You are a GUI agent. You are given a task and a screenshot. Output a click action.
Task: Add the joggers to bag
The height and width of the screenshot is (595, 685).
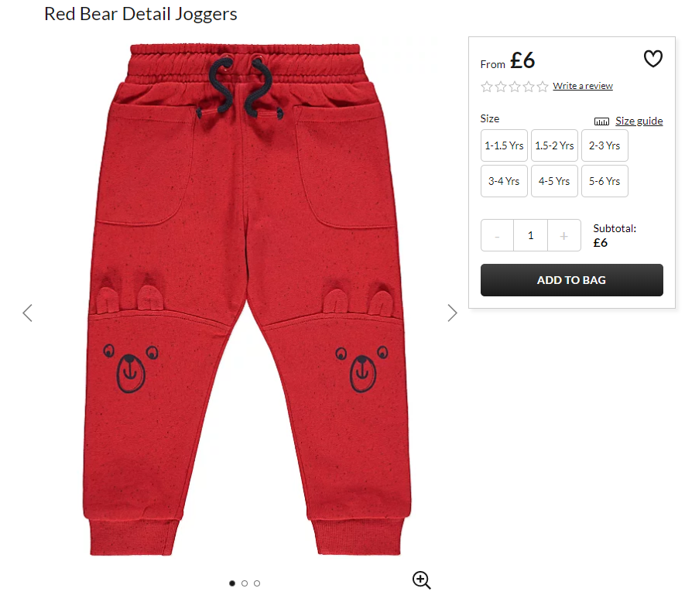click(x=572, y=280)
